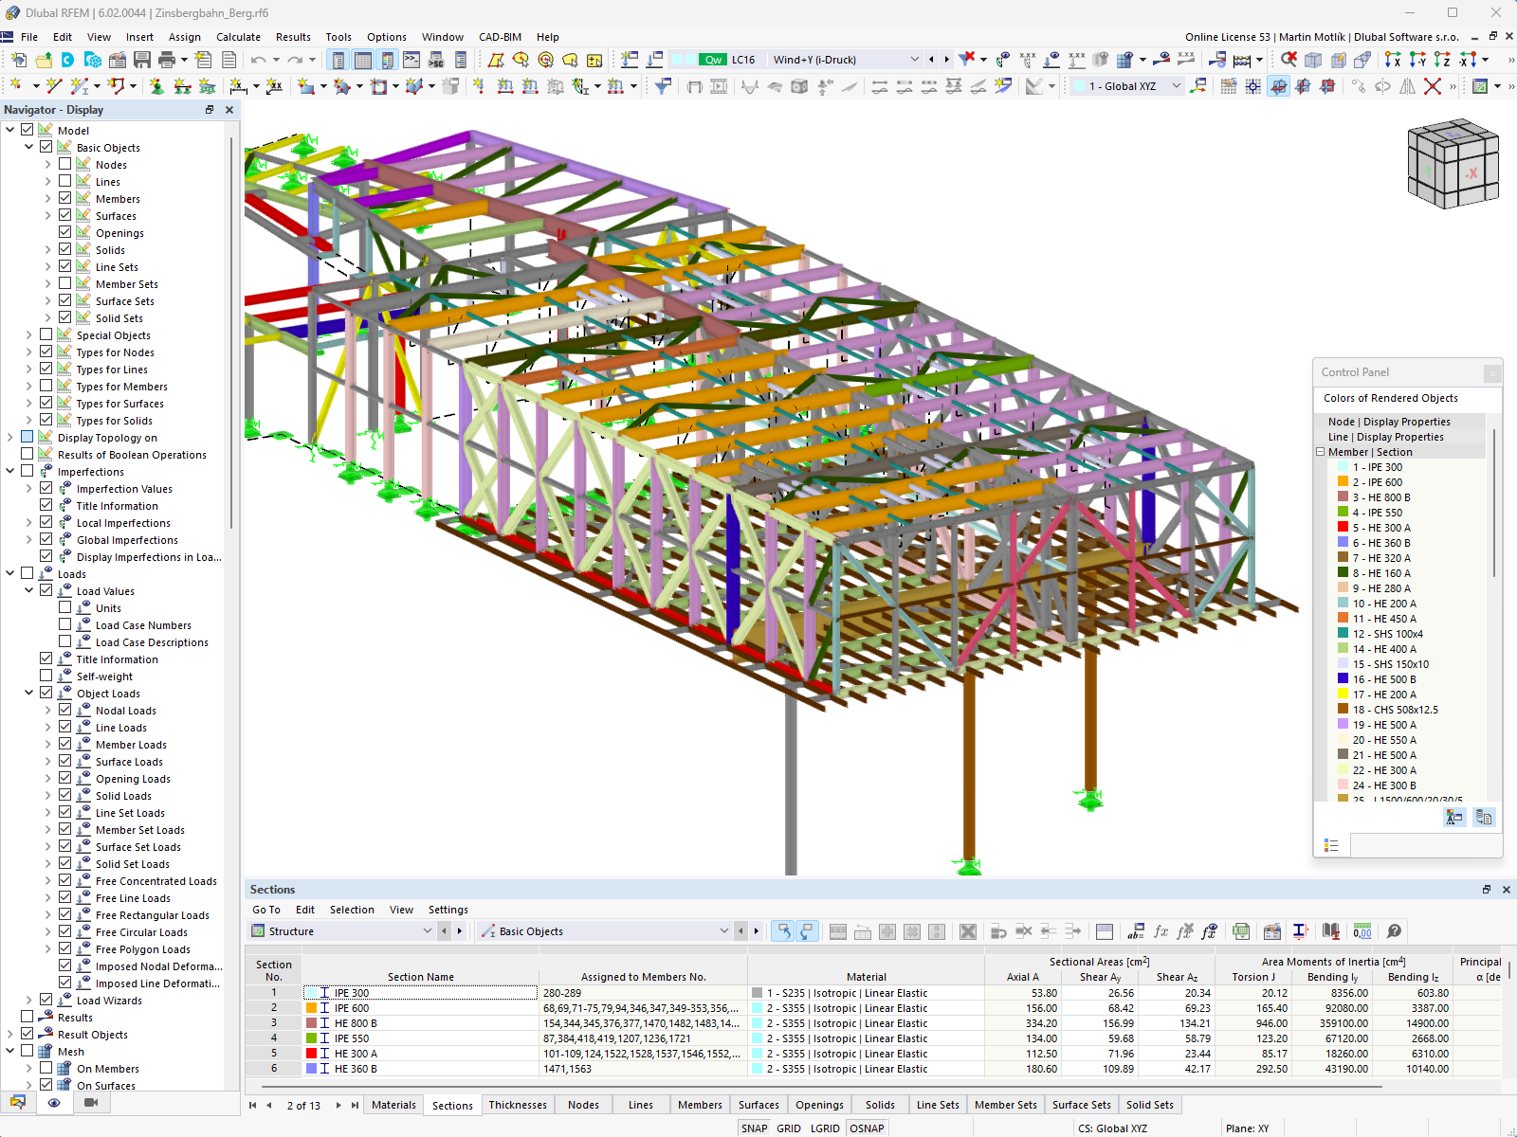The height and width of the screenshot is (1137, 1517).
Task: Click the OSNAP button in the status bar
Action: click(x=867, y=1128)
